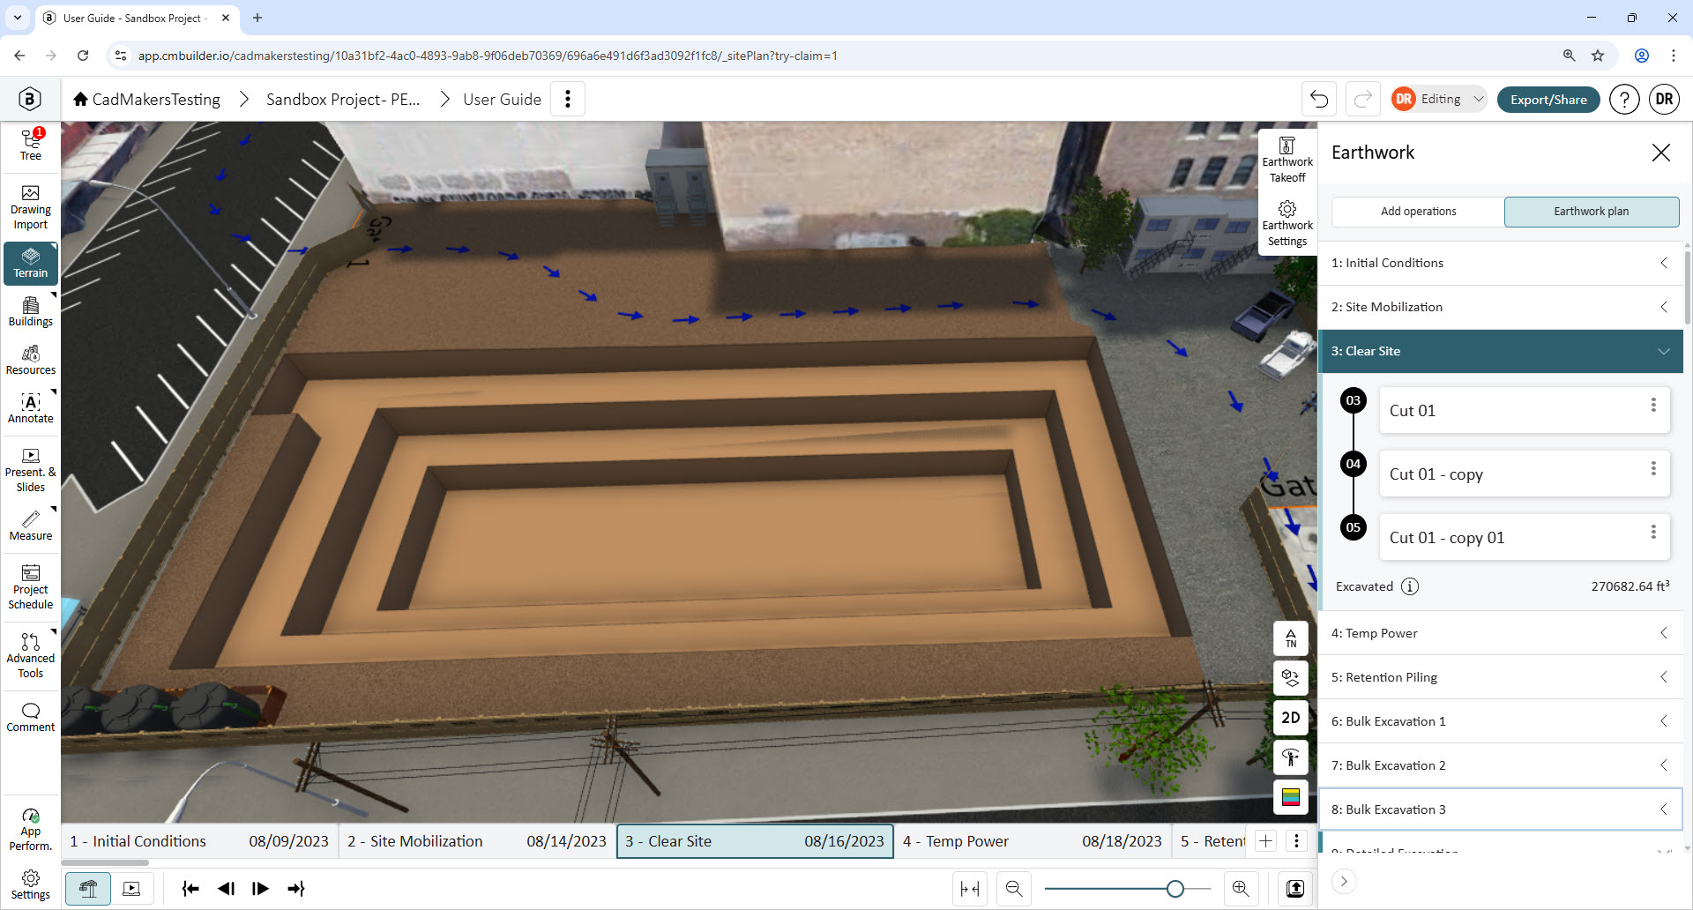Open Earthwork Settings gear
Screen dimensions: 1693x910
click(x=1287, y=223)
